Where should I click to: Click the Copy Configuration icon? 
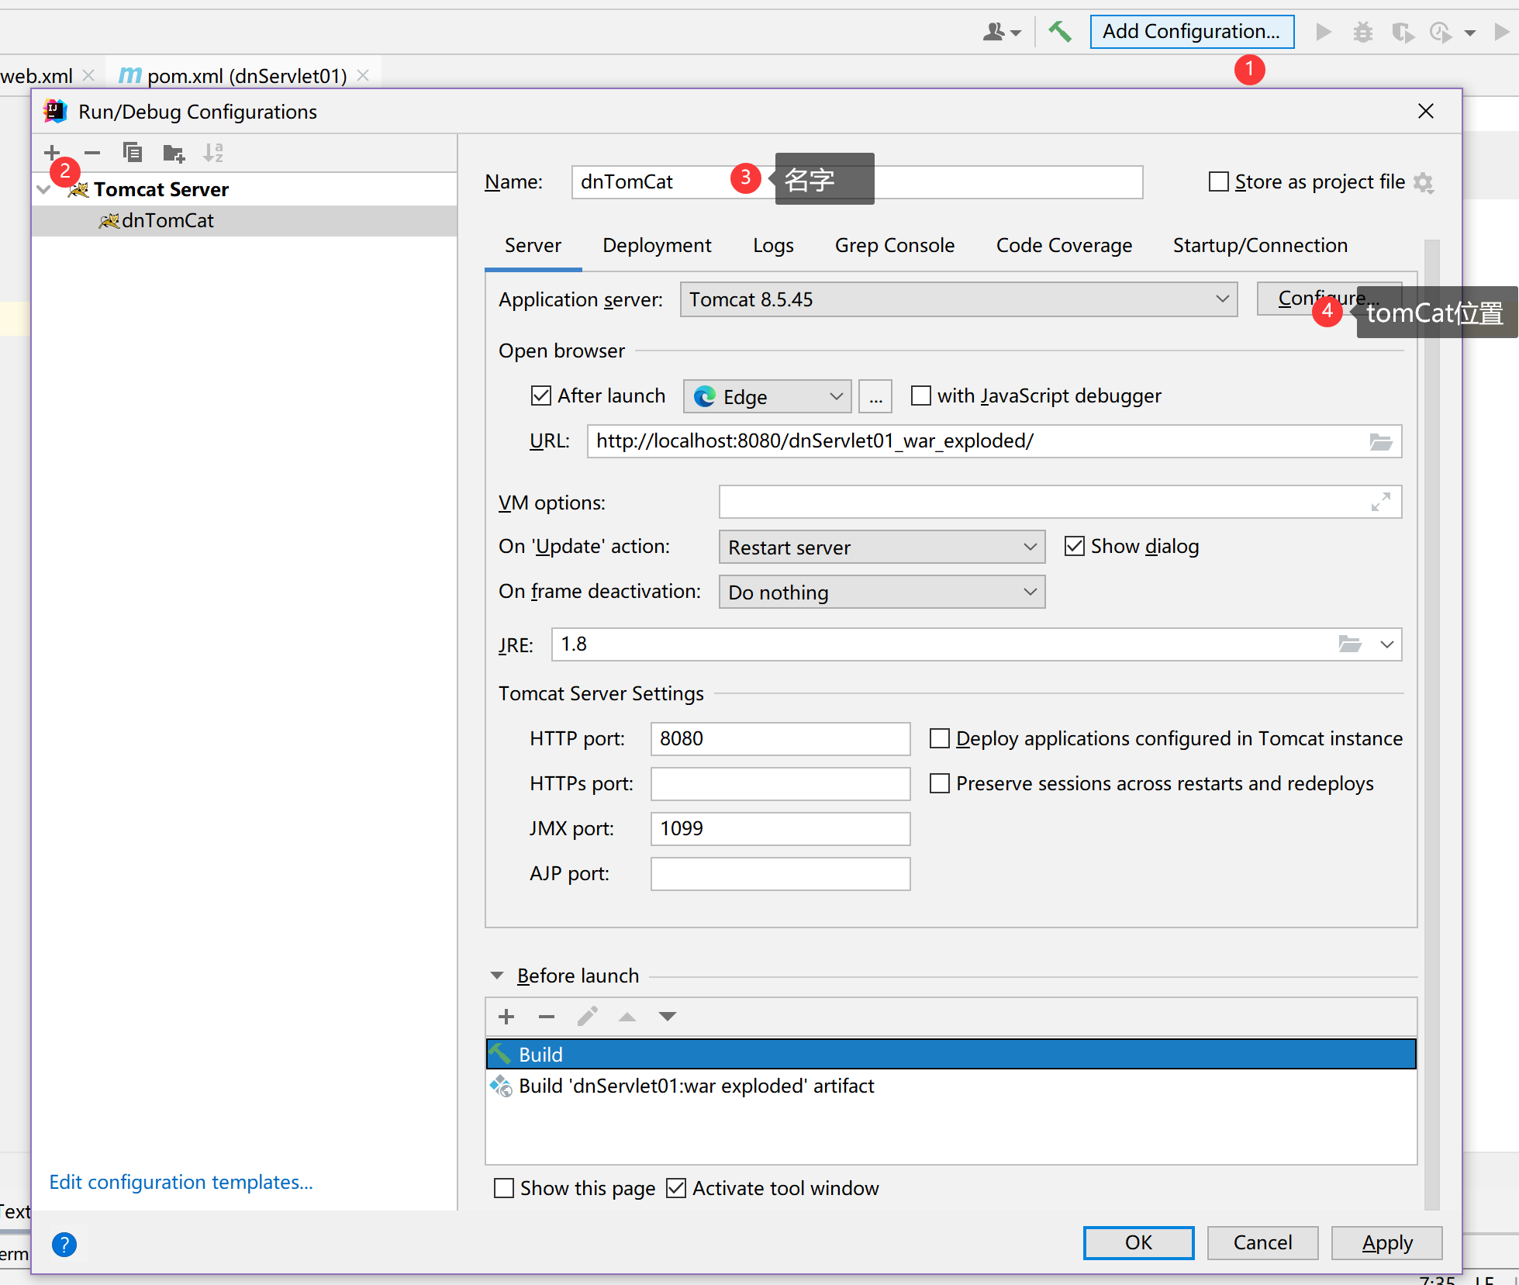coord(133,153)
